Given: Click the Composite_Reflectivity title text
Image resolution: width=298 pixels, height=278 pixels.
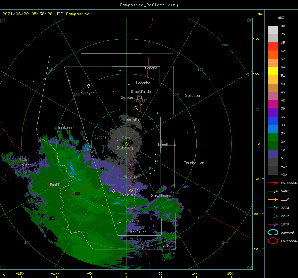Looking at the screenshot, I should point(149,5).
